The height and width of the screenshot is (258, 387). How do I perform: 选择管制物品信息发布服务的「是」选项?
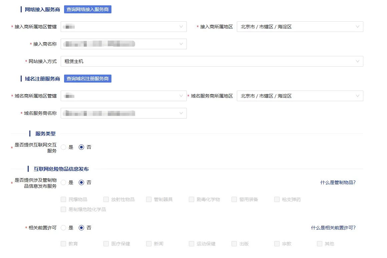63,182
